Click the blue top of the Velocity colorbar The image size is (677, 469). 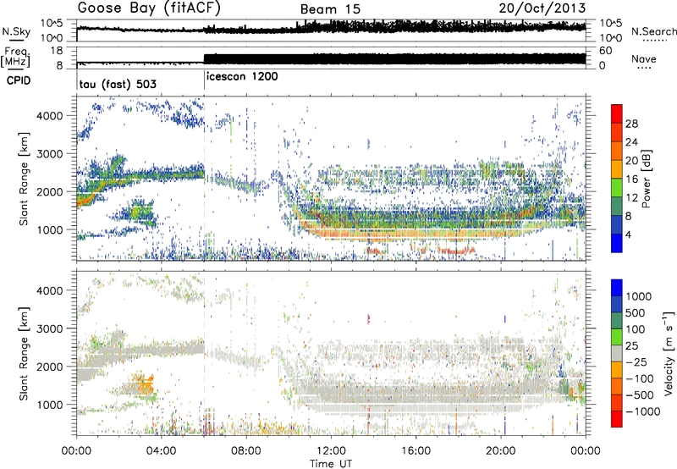[x=617, y=288]
